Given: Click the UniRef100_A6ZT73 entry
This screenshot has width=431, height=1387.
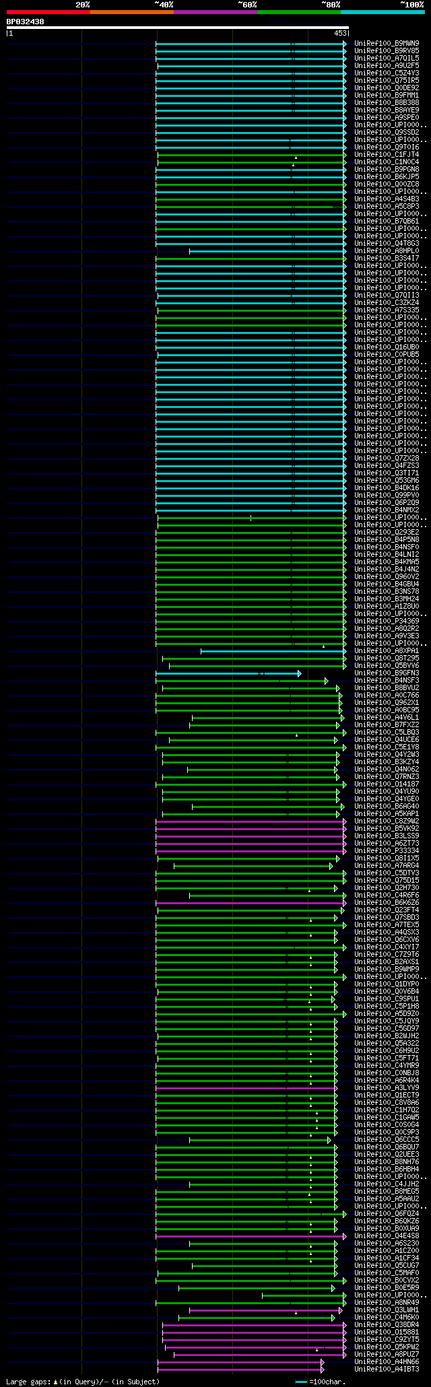Looking at the screenshot, I should pos(387,843).
